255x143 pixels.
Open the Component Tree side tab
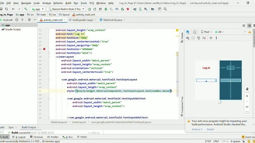coord(182,107)
